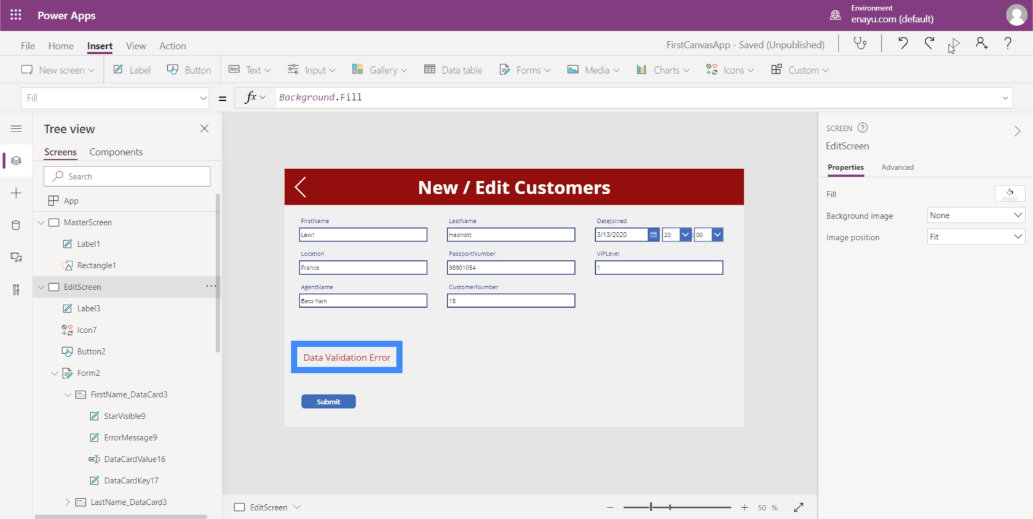Open the Background image None dropdown
The width and height of the screenshot is (1033, 519).
[x=976, y=216]
